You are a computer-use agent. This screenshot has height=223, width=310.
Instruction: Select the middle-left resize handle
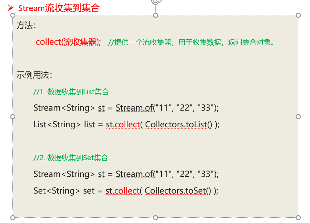13,117
